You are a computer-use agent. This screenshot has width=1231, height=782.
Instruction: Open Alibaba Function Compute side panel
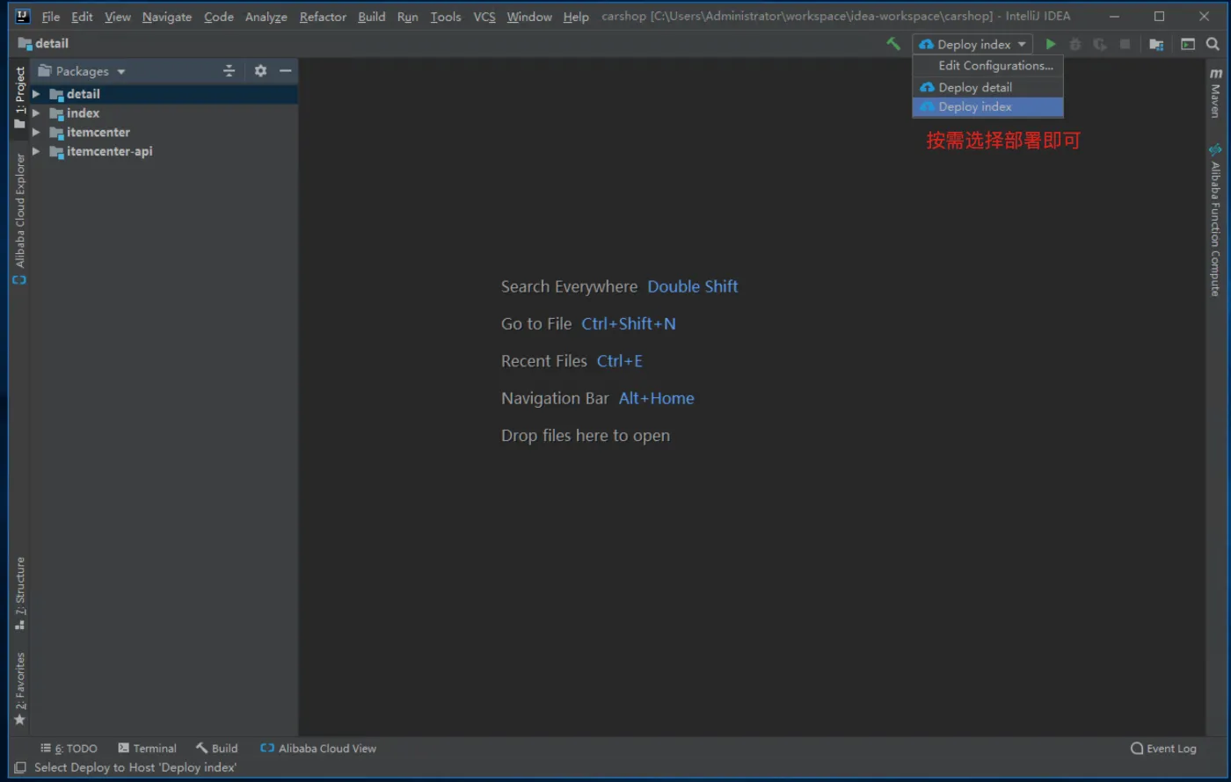1216,220
